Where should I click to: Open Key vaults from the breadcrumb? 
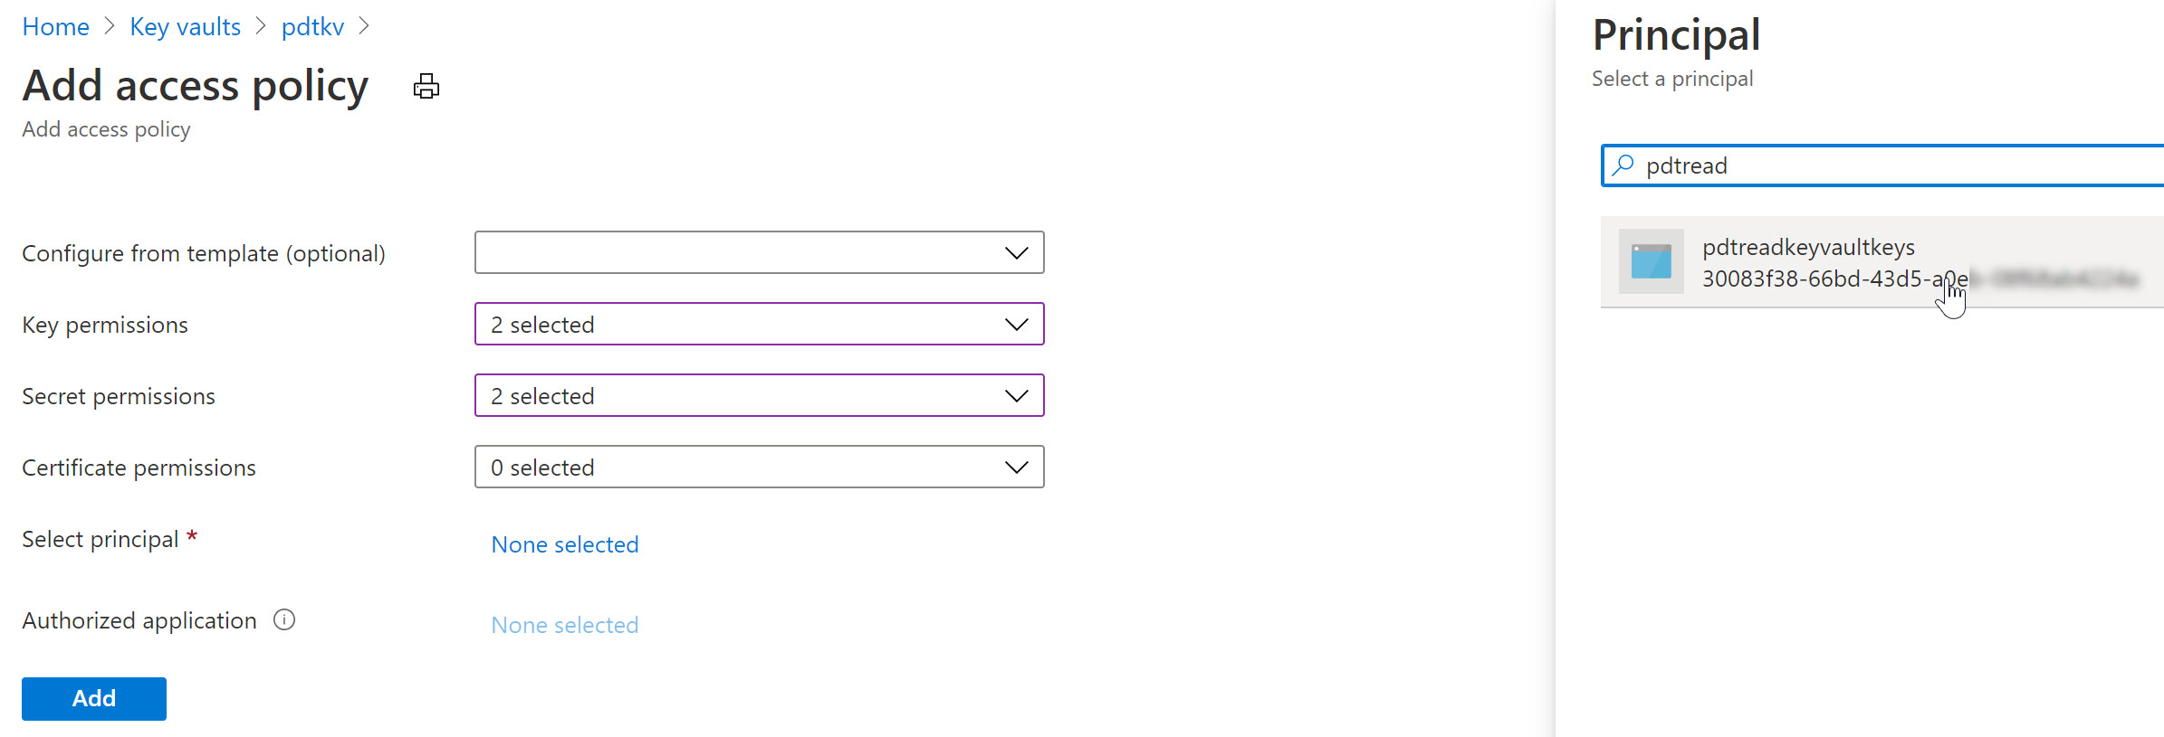[185, 26]
